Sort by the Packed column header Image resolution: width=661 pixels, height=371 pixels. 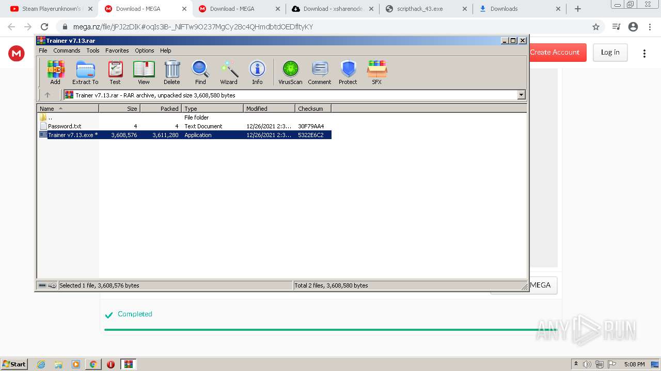coord(161,109)
